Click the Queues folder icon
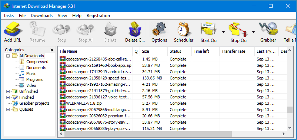Screen dimensions: 297x140 click(x=14, y=109)
